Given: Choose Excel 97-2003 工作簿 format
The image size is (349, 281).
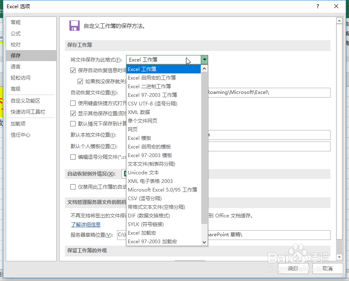Looking at the screenshot, I should [x=163, y=95].
